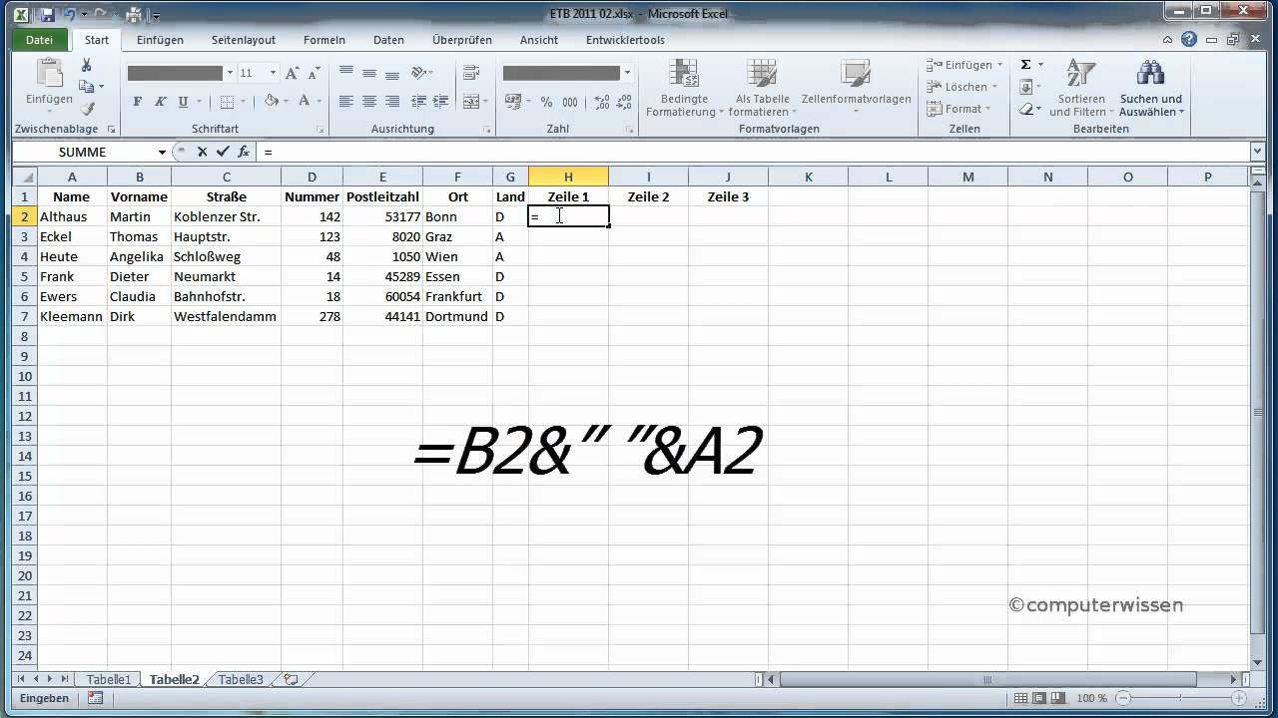Click the Copy icon in Zwischenablage

pos(86,87)
